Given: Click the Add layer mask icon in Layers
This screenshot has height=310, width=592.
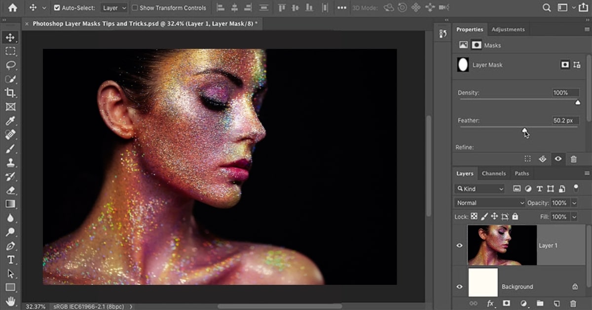Looking at the screenshot, I should coord(506,304).
